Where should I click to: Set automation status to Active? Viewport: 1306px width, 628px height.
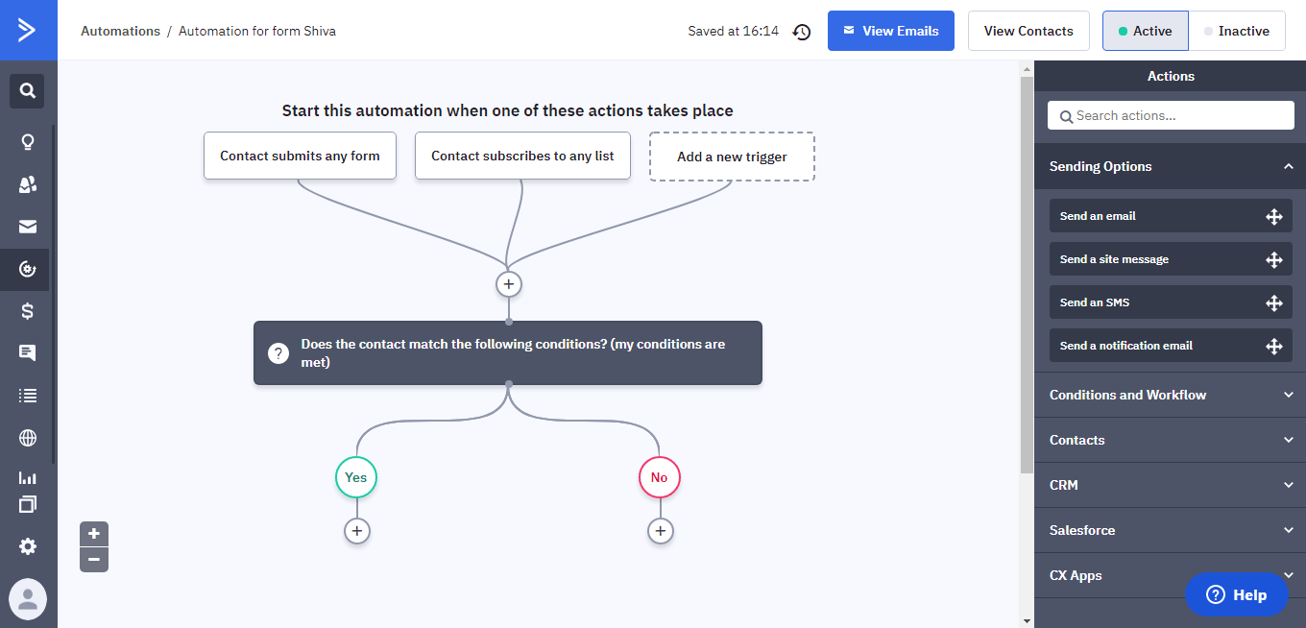pyautogui.click(x=1145, y=31)
